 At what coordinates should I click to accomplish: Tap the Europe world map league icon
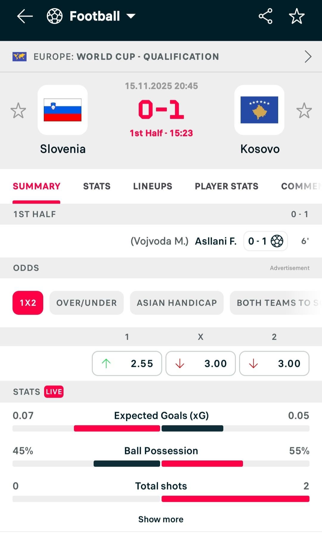point(19,57)
